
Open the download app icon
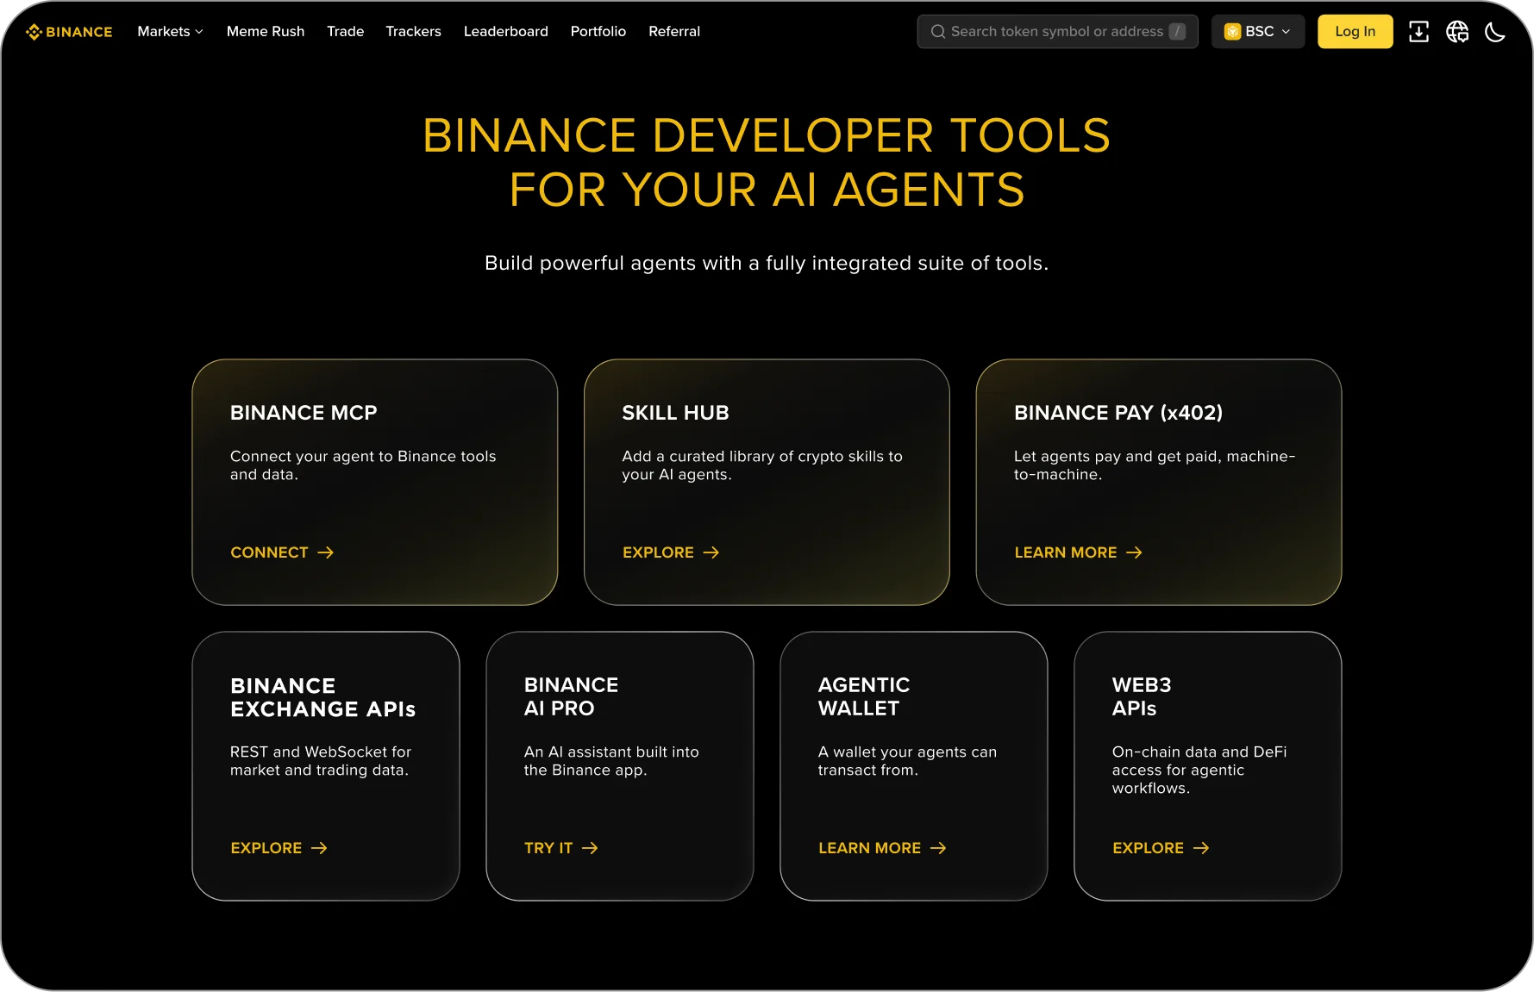pos(1418,32)
